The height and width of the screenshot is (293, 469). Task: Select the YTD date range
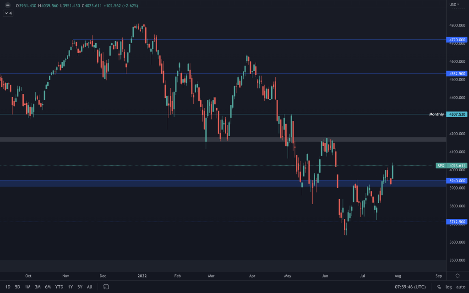[59, 287]
